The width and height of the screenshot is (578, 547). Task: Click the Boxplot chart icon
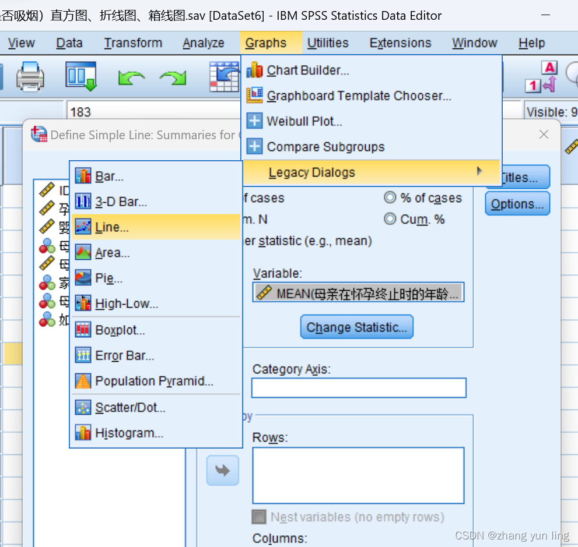click(83, 330)
